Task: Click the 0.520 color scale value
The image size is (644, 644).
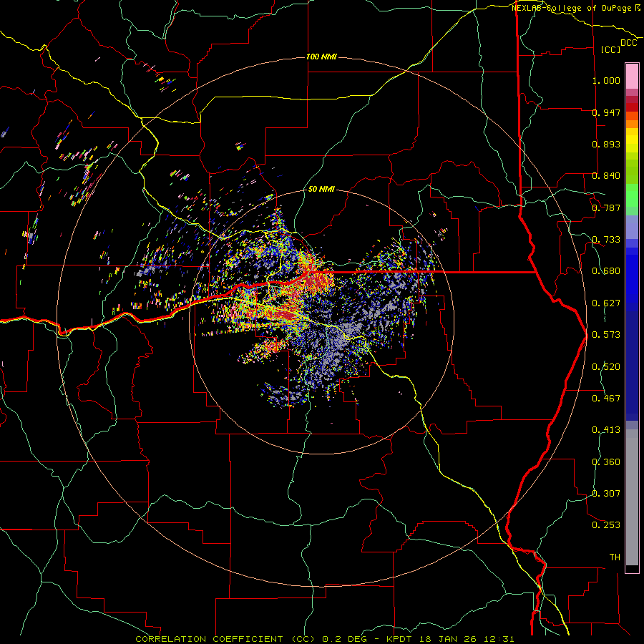Action: click(606, 367)
